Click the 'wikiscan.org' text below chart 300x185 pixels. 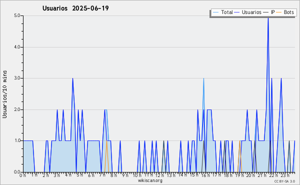click(150, 180)
